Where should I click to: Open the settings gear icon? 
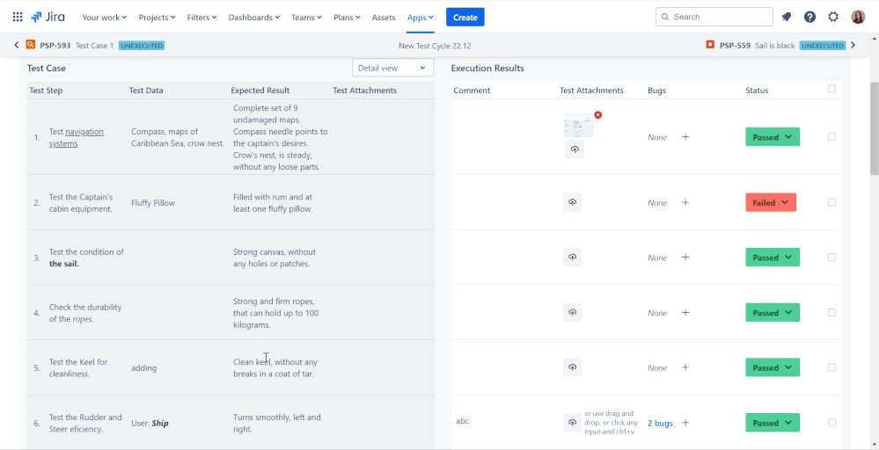tap(833, 17)
